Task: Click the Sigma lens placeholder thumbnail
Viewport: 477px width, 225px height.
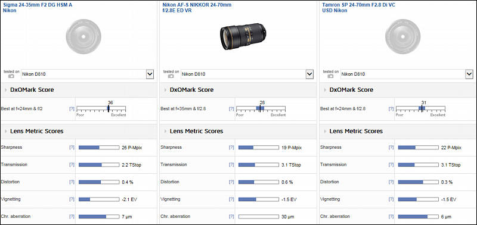Action: 83,36
